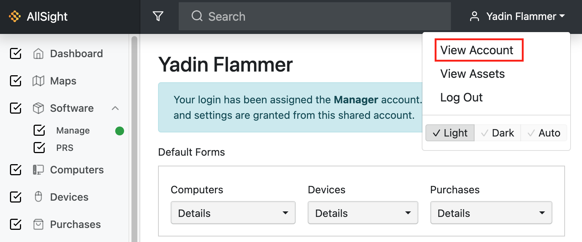Open the Purchases default form dropdown
Screen dimensions: 582x242
491,213
